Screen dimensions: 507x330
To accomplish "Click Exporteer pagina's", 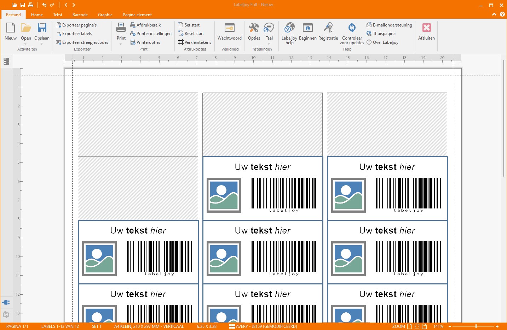I will pos(76,25).
